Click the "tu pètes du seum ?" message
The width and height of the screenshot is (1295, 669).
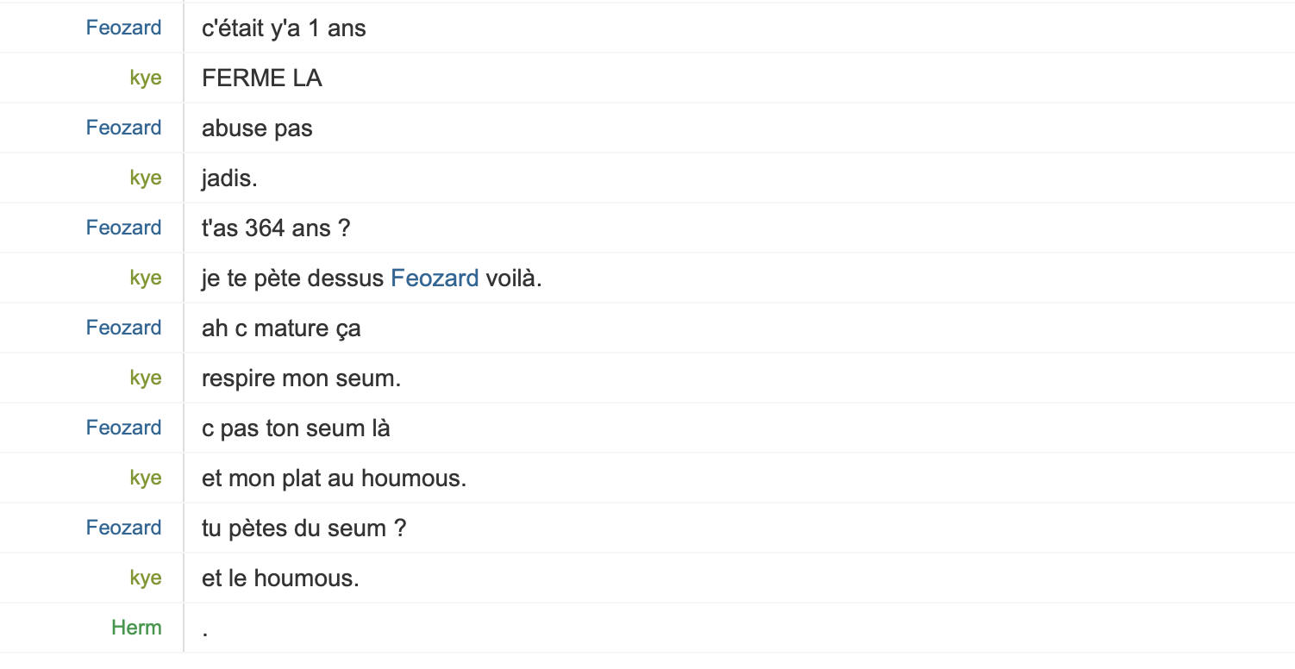[x=303, y=528]
